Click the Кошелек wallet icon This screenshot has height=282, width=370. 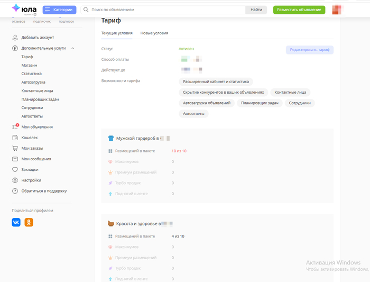[x=16, y=138]
